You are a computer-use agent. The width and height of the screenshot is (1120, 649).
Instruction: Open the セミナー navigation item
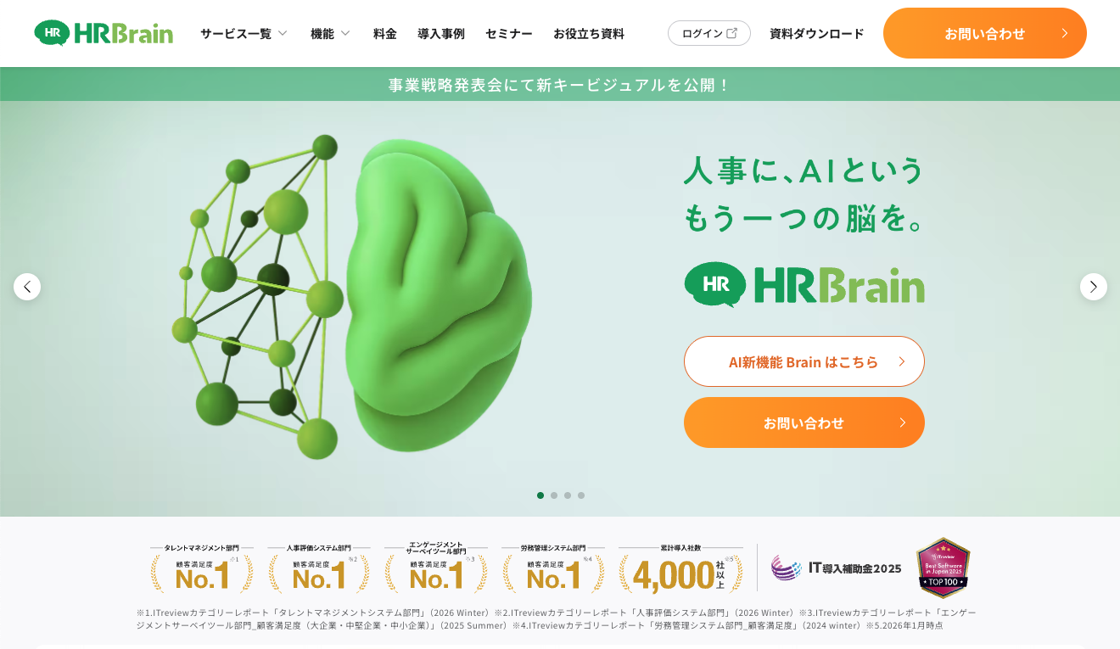[x=508, y=33]
